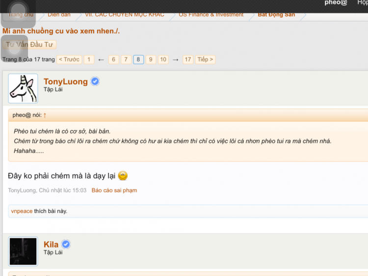
Task: Go to next page with 'Tiếp >'
Action: pyautogui.click(x=205, y=59)
